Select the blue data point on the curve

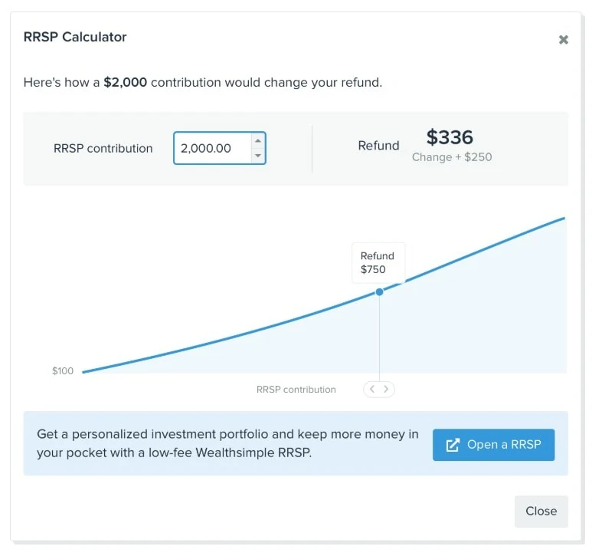click(379, 291)
